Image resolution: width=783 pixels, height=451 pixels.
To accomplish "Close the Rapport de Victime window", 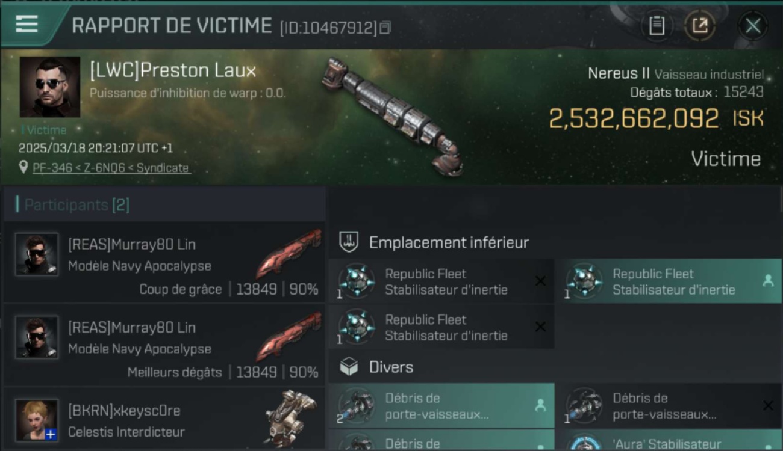I will click(753, 26).
